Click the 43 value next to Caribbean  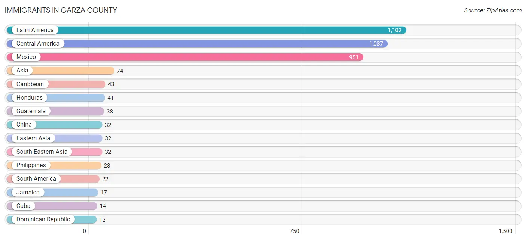coord(111,84)
